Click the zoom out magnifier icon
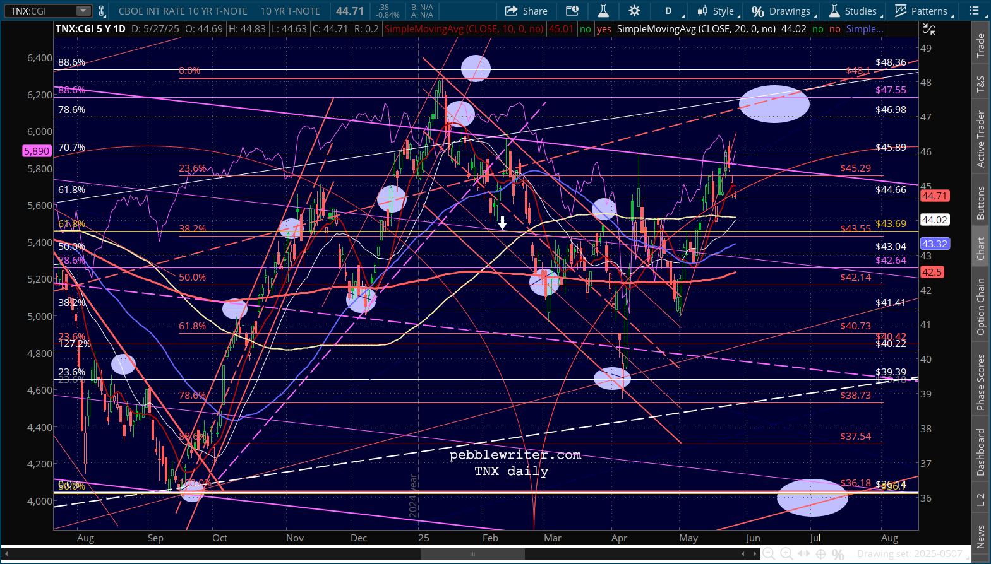 769,554
